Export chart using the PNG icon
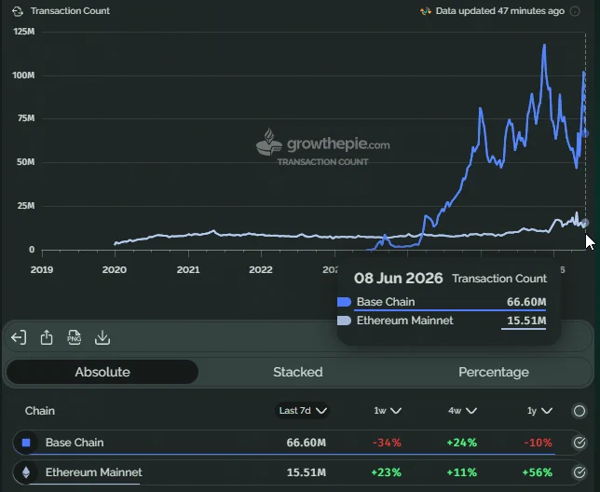This screenshot has width=600, height=492. point(75,337)
